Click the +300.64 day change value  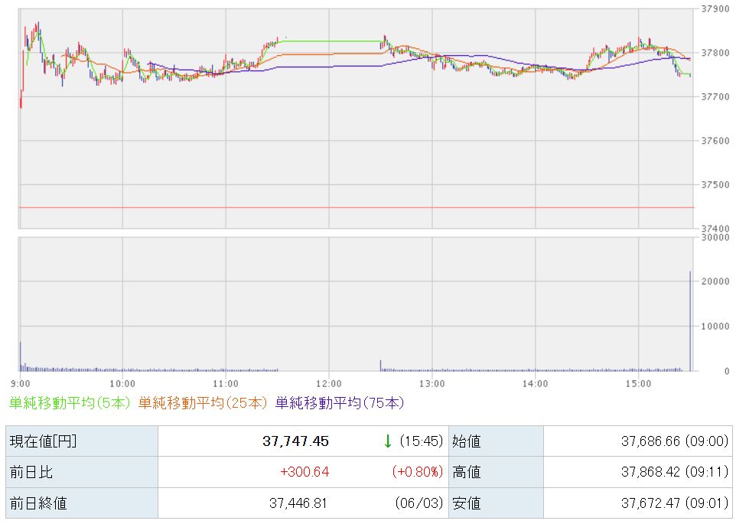(x=304, y=471)
